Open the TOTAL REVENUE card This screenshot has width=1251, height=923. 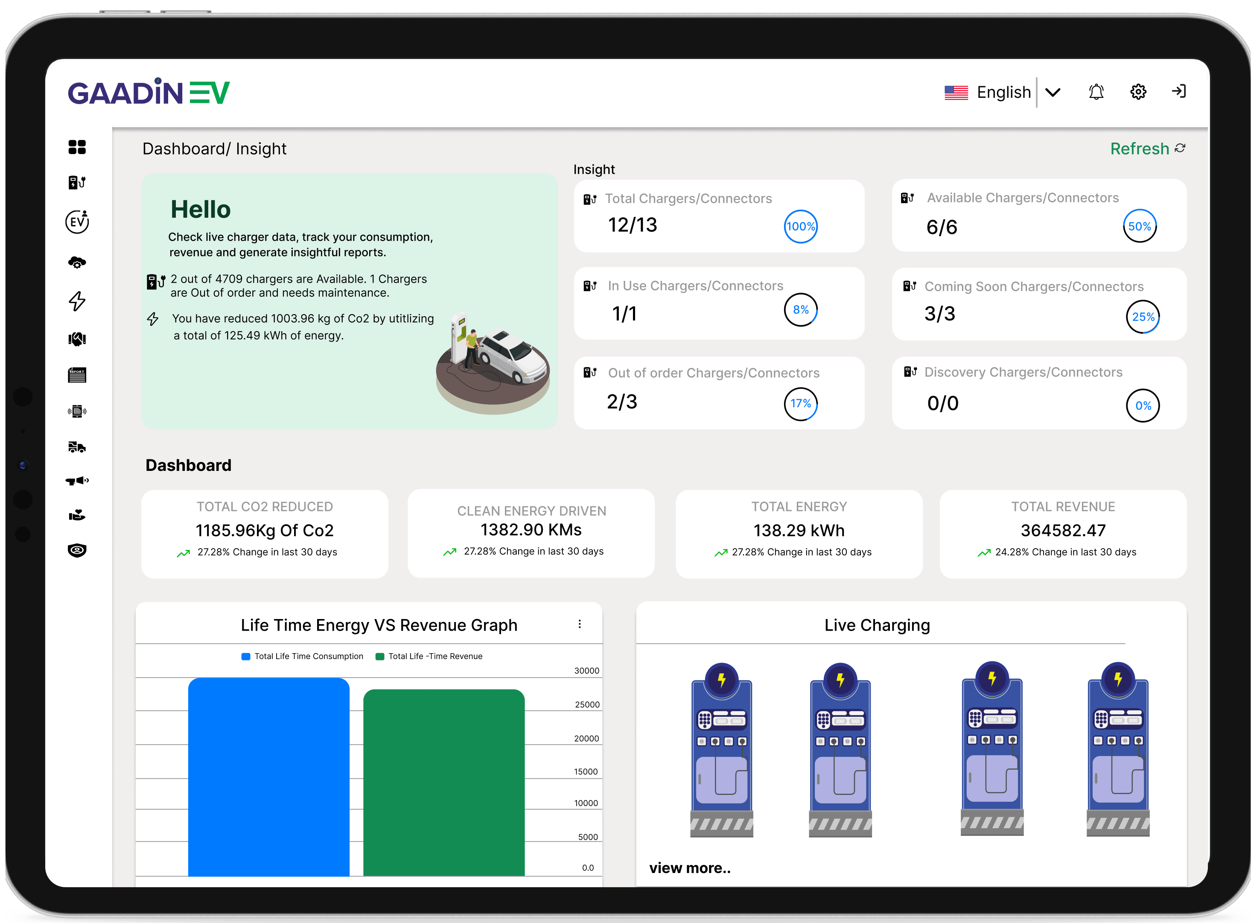click(x=1063, y=534)
